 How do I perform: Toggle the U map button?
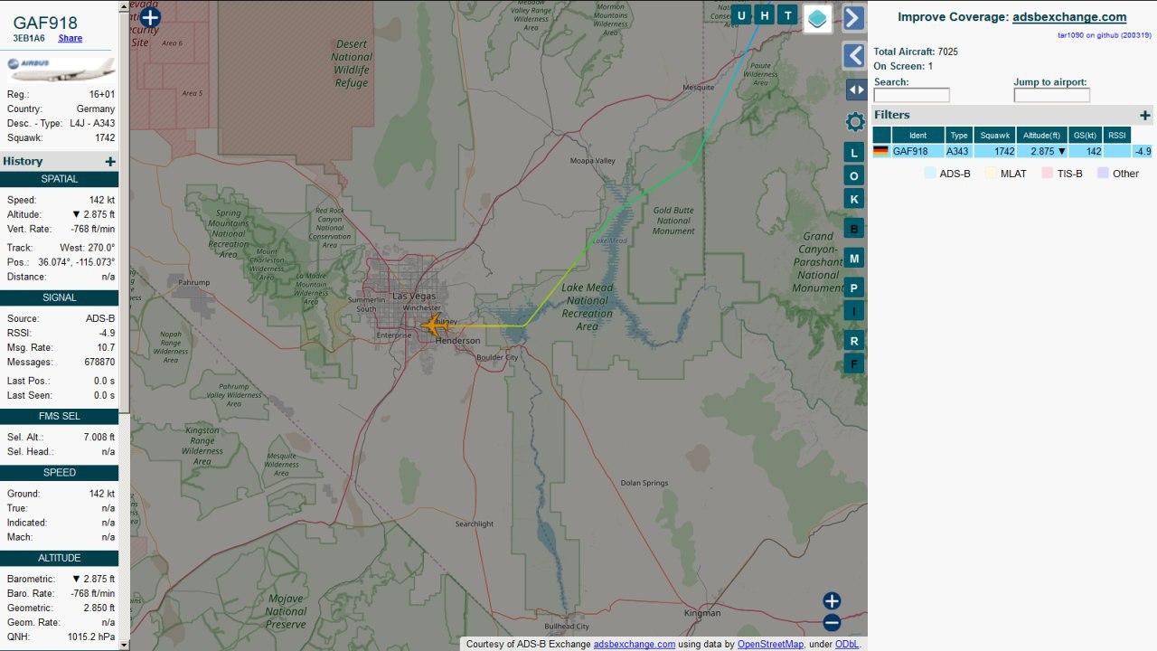[x=741, y=15]
